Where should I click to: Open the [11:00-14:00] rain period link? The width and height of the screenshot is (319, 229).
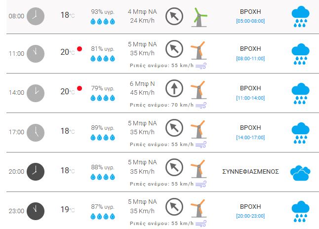point(250,98)
